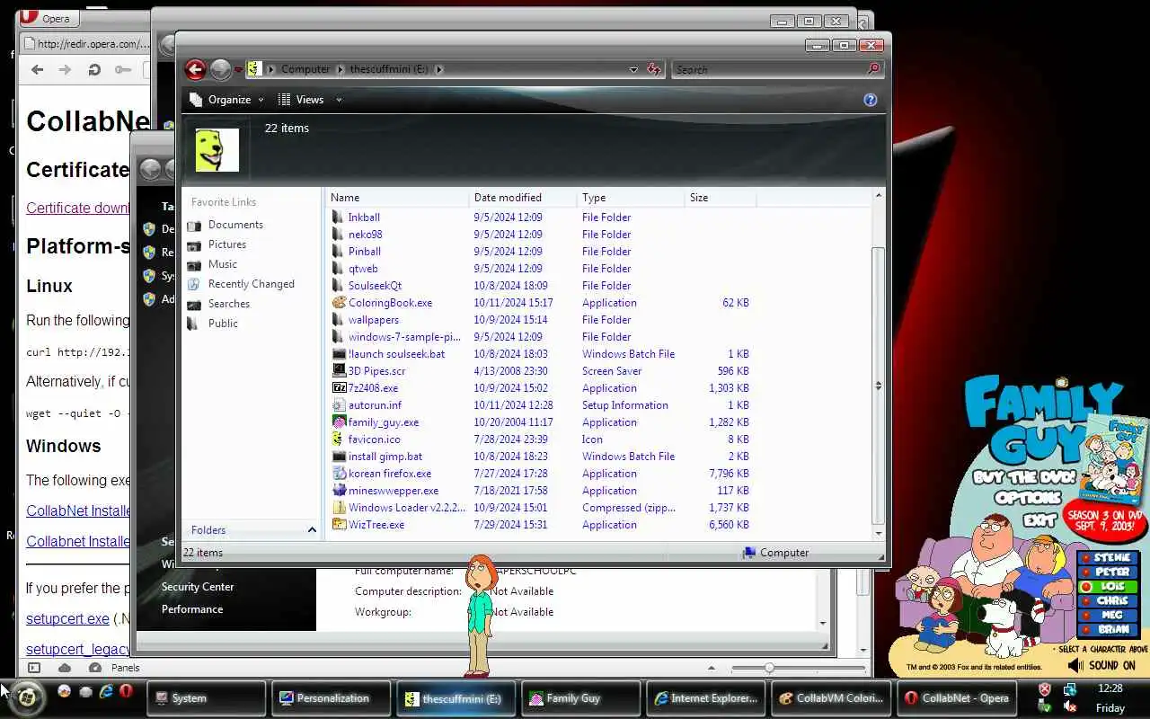The height and width of the screenshot is (719, 1150).
Task: Click the yellow dog drive thumbnail
Action: point(217,150)
